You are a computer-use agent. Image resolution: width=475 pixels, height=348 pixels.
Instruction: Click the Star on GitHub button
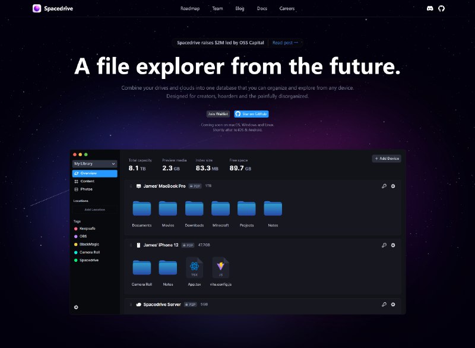tap(251, 113)
